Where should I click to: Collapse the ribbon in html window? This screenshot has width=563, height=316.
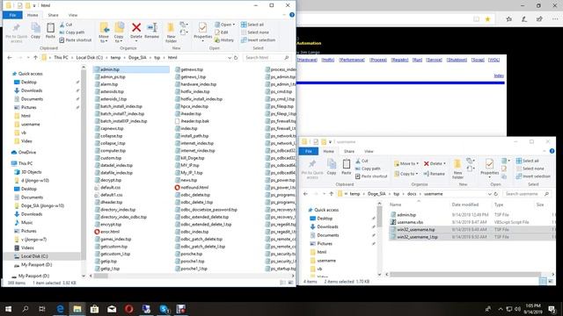click(284, 15)
